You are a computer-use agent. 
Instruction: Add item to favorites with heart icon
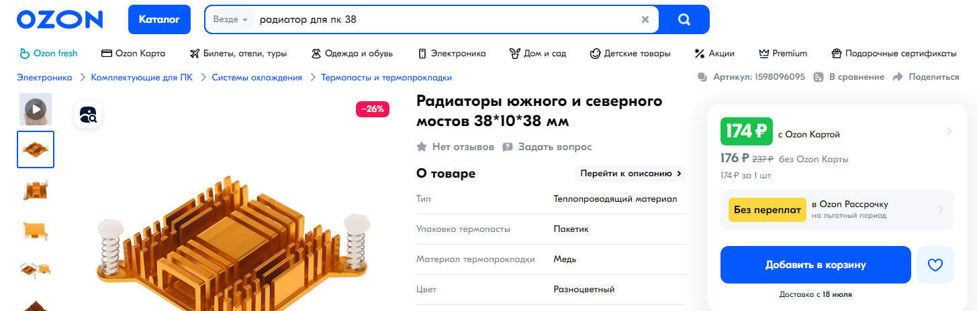(x=935, y=265)
